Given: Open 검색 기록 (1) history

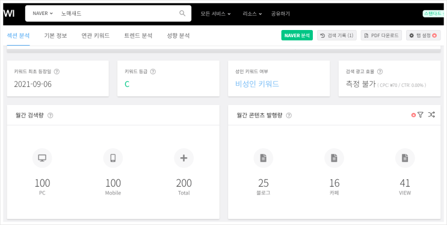Looking at the screenshot, I should [x=337, y=35].
